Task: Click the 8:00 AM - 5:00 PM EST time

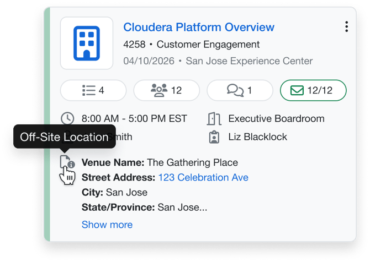Action: point(134,118)
